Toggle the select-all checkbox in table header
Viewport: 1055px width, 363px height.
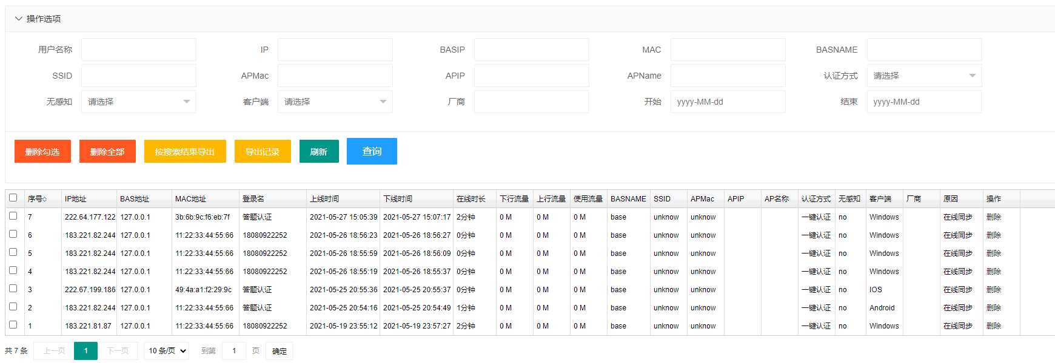tap(13, 198)
